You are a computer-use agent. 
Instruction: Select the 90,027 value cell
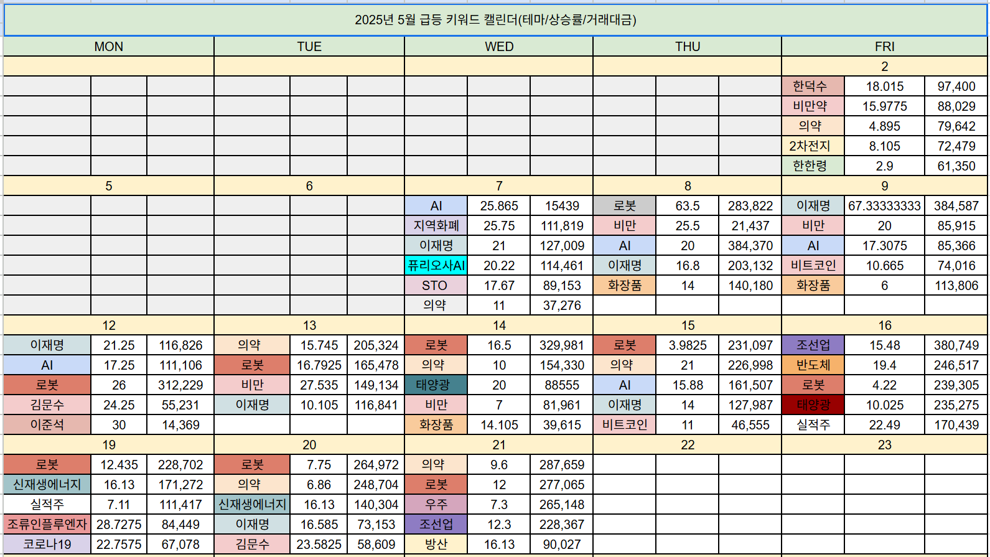point(562,545)
